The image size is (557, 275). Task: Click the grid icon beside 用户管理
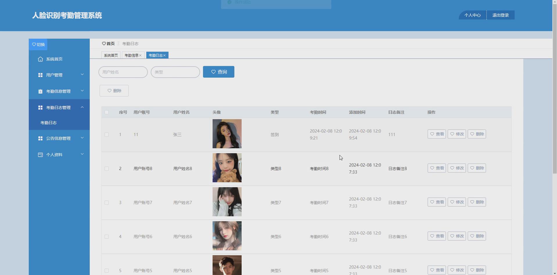[40, 75]
